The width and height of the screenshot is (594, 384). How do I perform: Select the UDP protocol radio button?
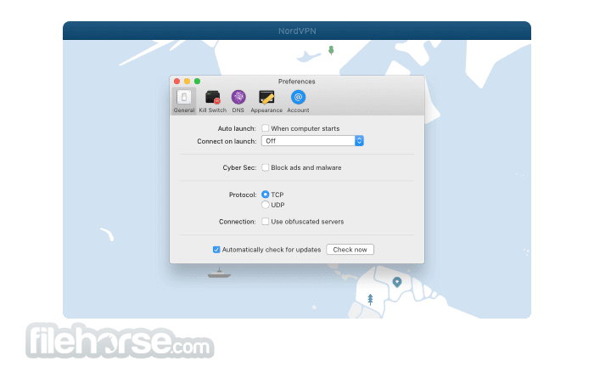265,205
